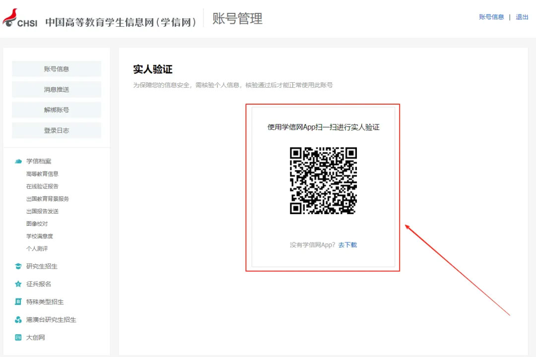Click 去下载 link to download the app
The height and width of the screenshot is (357, 536).
click(347, 245)
